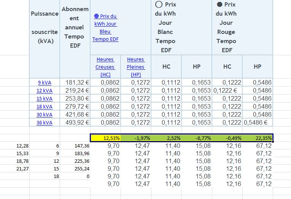Select the Prix du kWh Jour Rouge header
Screen dimensions: 291x199
[x=242, y=27]
